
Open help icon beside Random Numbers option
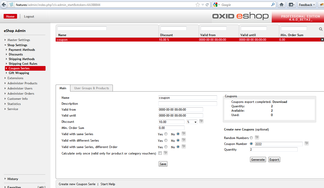257,137
